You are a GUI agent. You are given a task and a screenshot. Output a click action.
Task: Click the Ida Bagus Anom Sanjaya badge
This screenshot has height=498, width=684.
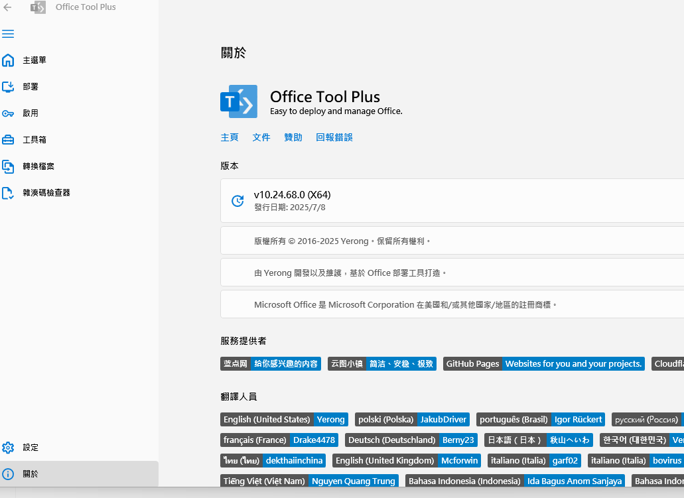515,481
